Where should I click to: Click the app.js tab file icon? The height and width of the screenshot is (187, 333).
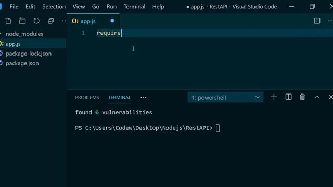(75, 21)
